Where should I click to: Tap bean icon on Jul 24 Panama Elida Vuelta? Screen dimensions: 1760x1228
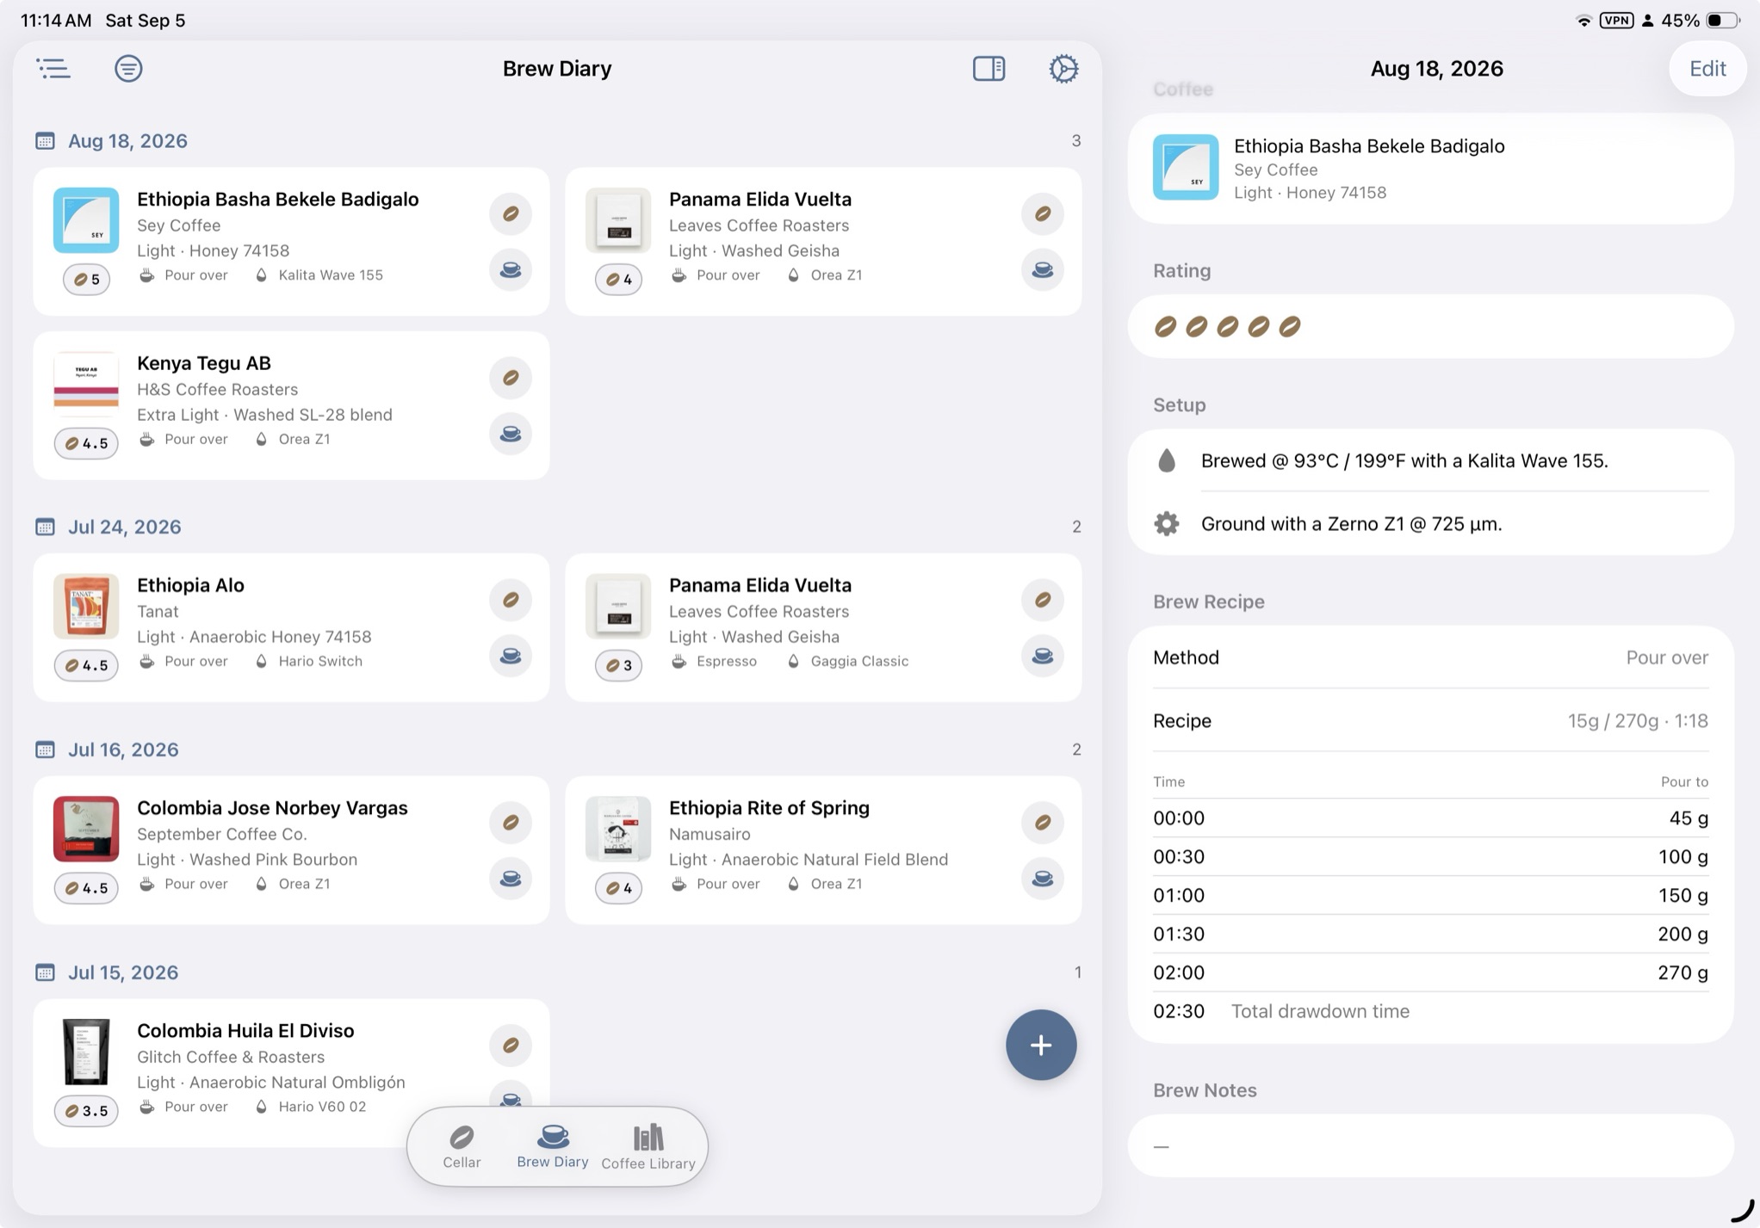(x=1043, y=600)
